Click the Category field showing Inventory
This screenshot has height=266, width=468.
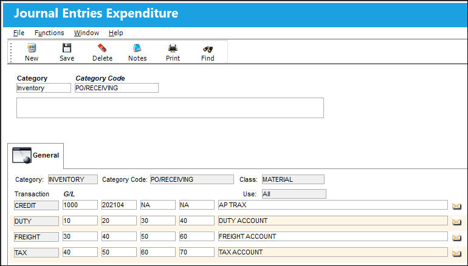(x=44, y=88)
